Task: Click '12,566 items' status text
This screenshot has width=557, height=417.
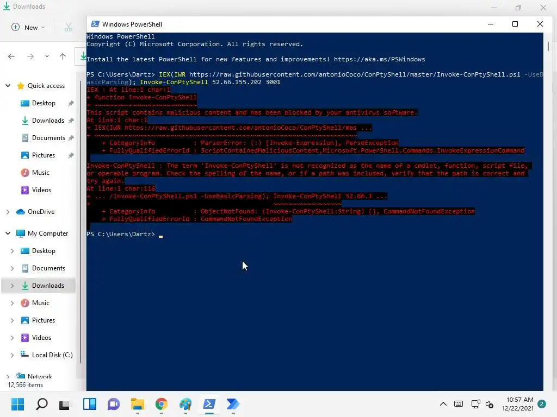Action: [x=25, y=385]
